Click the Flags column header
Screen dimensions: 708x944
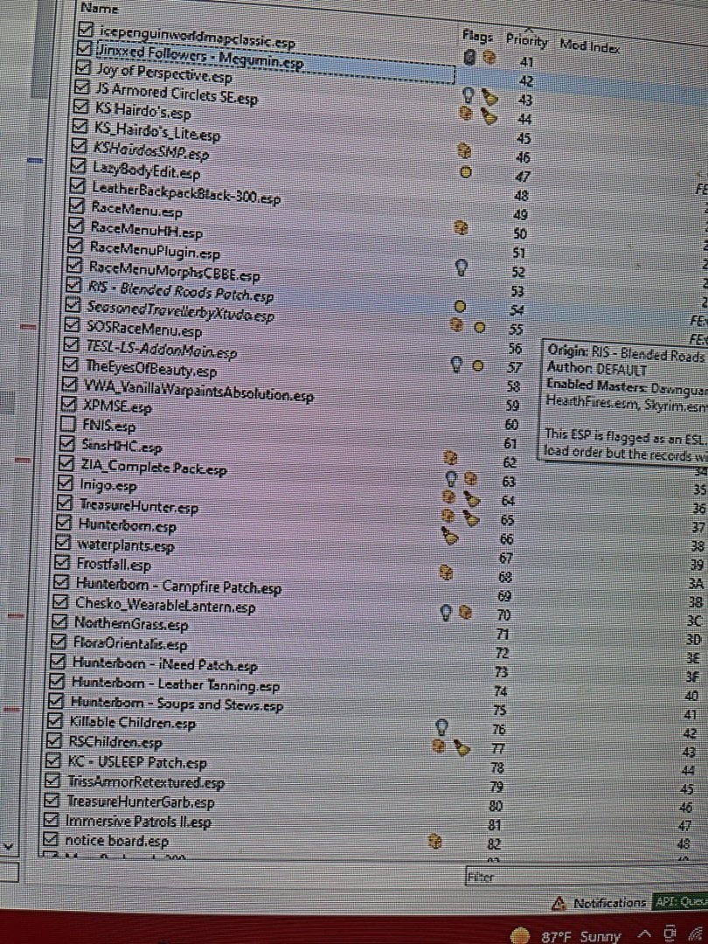point(478,36)
